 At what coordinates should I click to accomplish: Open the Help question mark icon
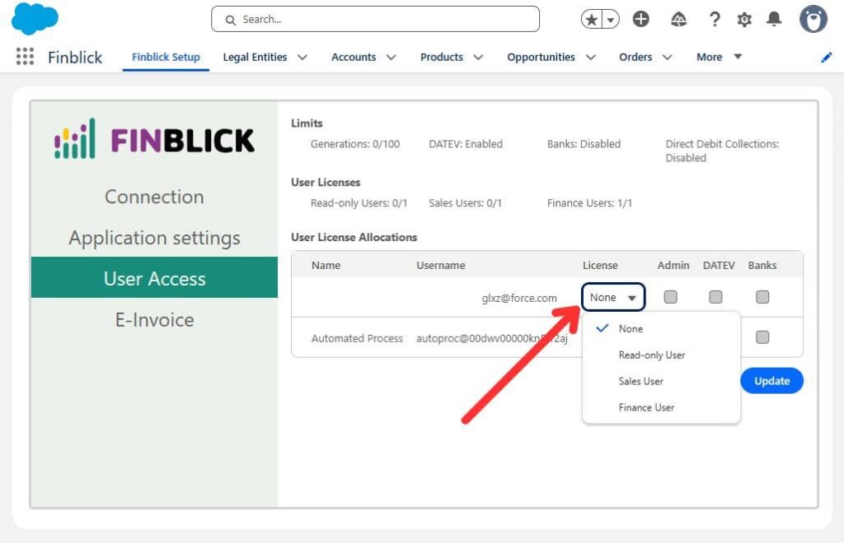pos(715,20)
